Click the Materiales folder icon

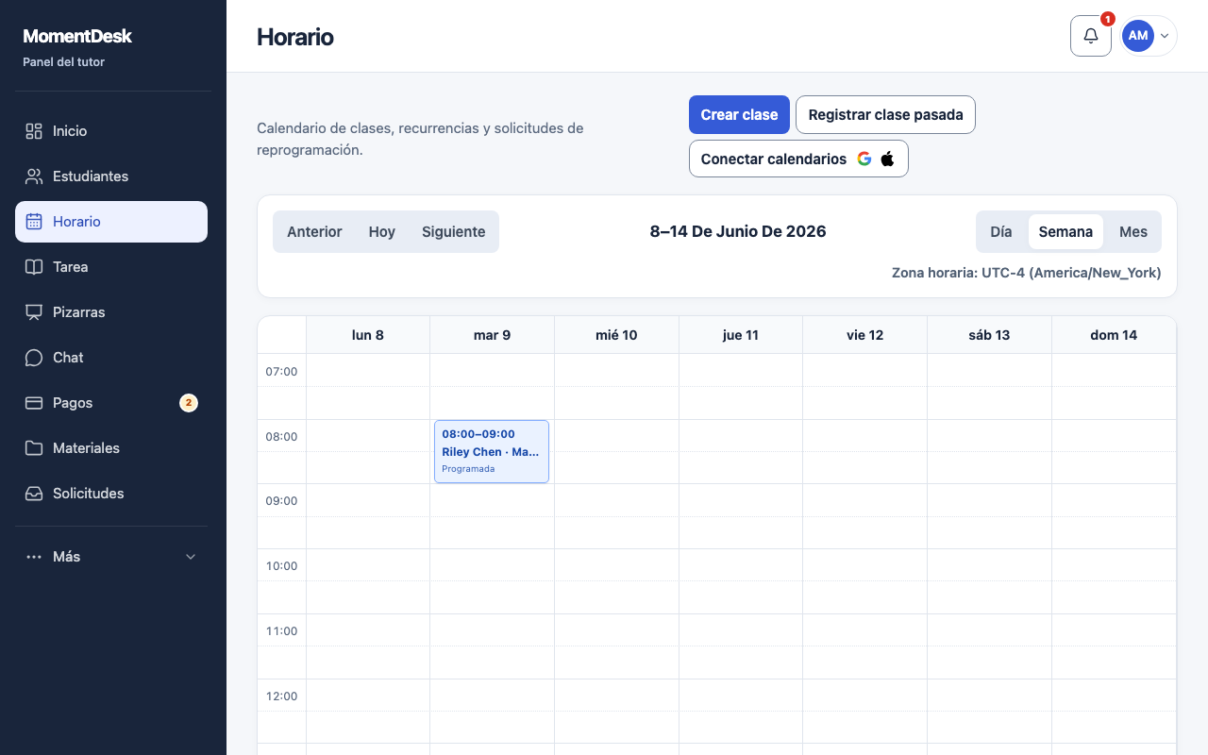(34, 448)
